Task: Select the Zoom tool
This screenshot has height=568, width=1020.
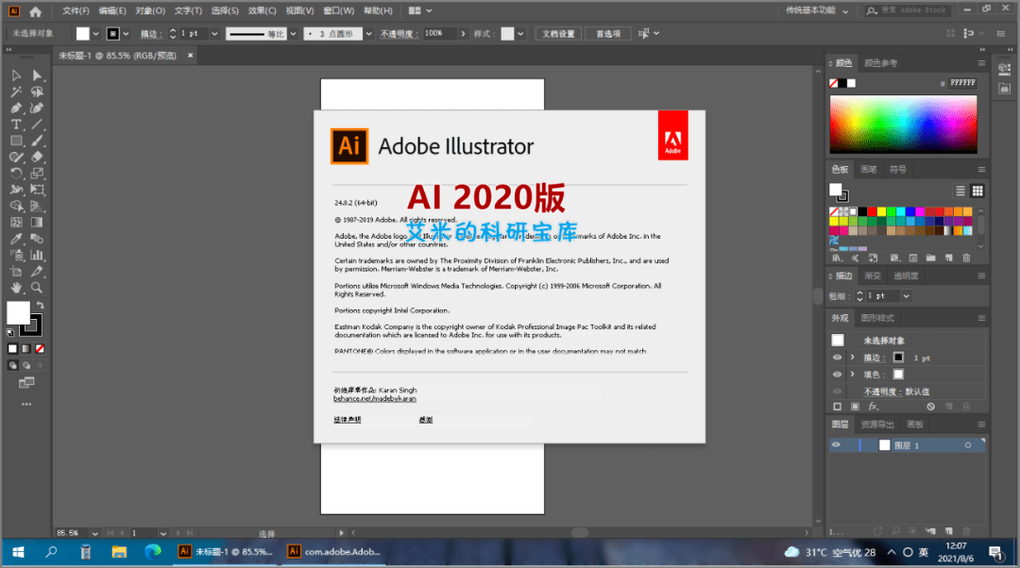Action: pos(37,287)
